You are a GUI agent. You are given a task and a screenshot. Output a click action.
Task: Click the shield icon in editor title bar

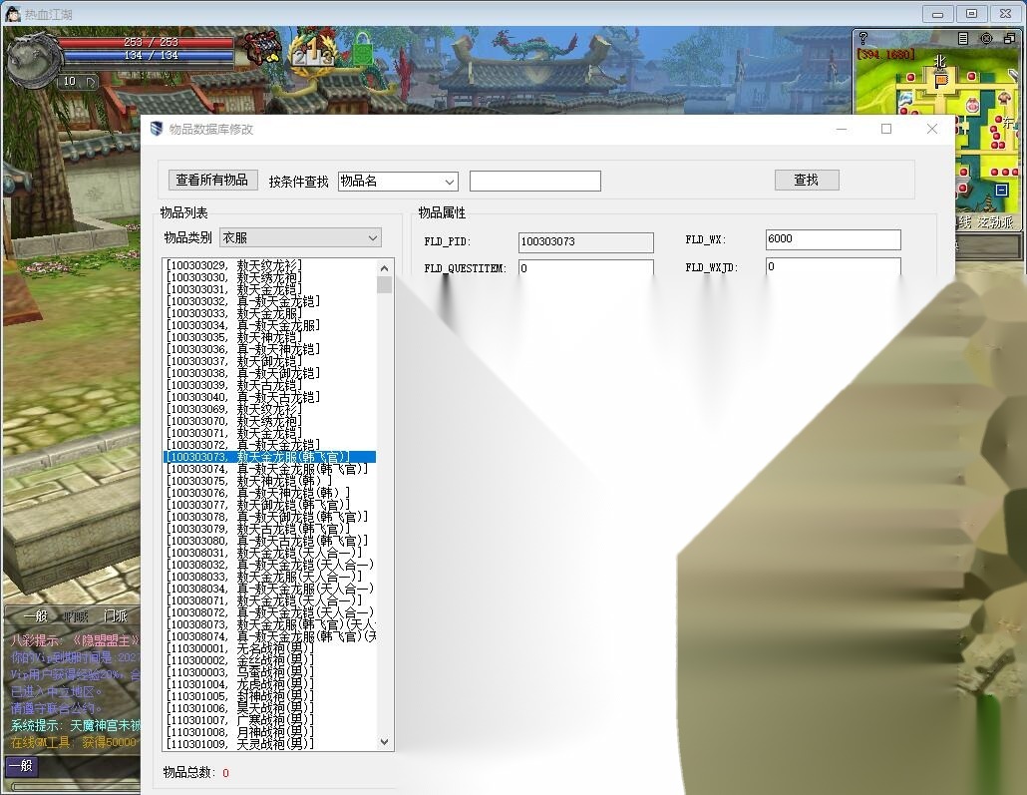[x=156, y=129]
